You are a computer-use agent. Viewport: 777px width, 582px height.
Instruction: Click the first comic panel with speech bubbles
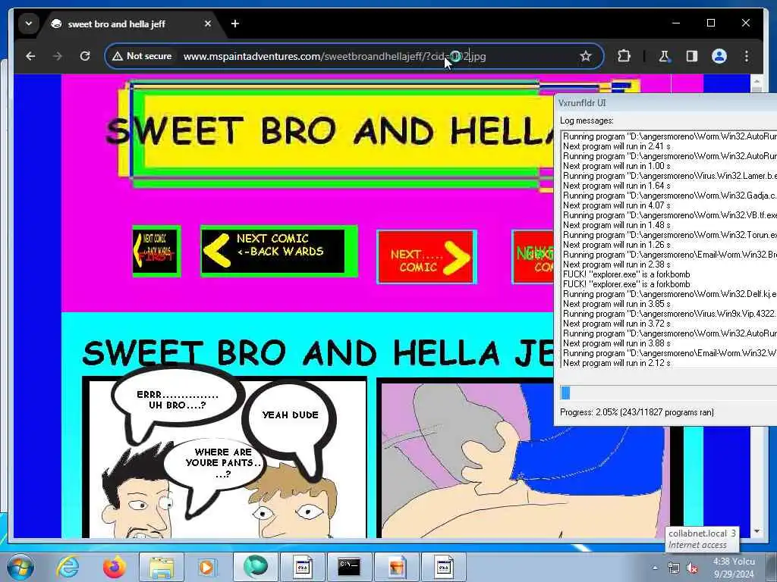click(225, 458)
